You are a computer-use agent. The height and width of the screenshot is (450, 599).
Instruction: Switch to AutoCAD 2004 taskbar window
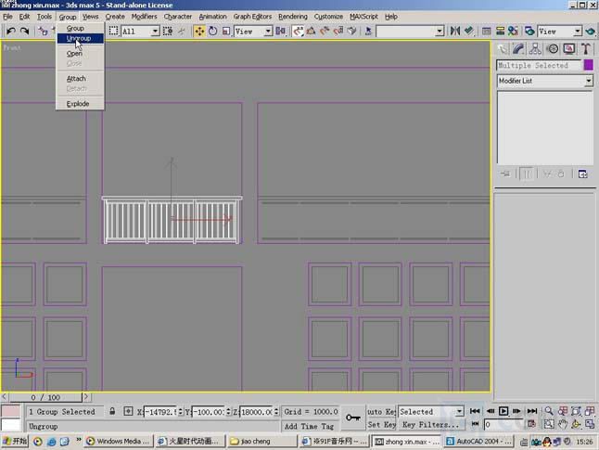(479, 442)
